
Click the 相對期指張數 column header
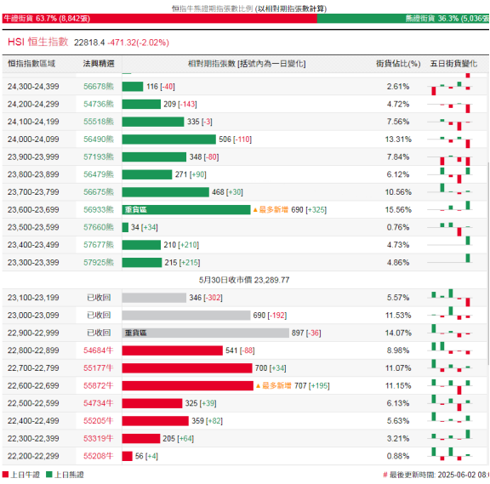tap(247, 64)
